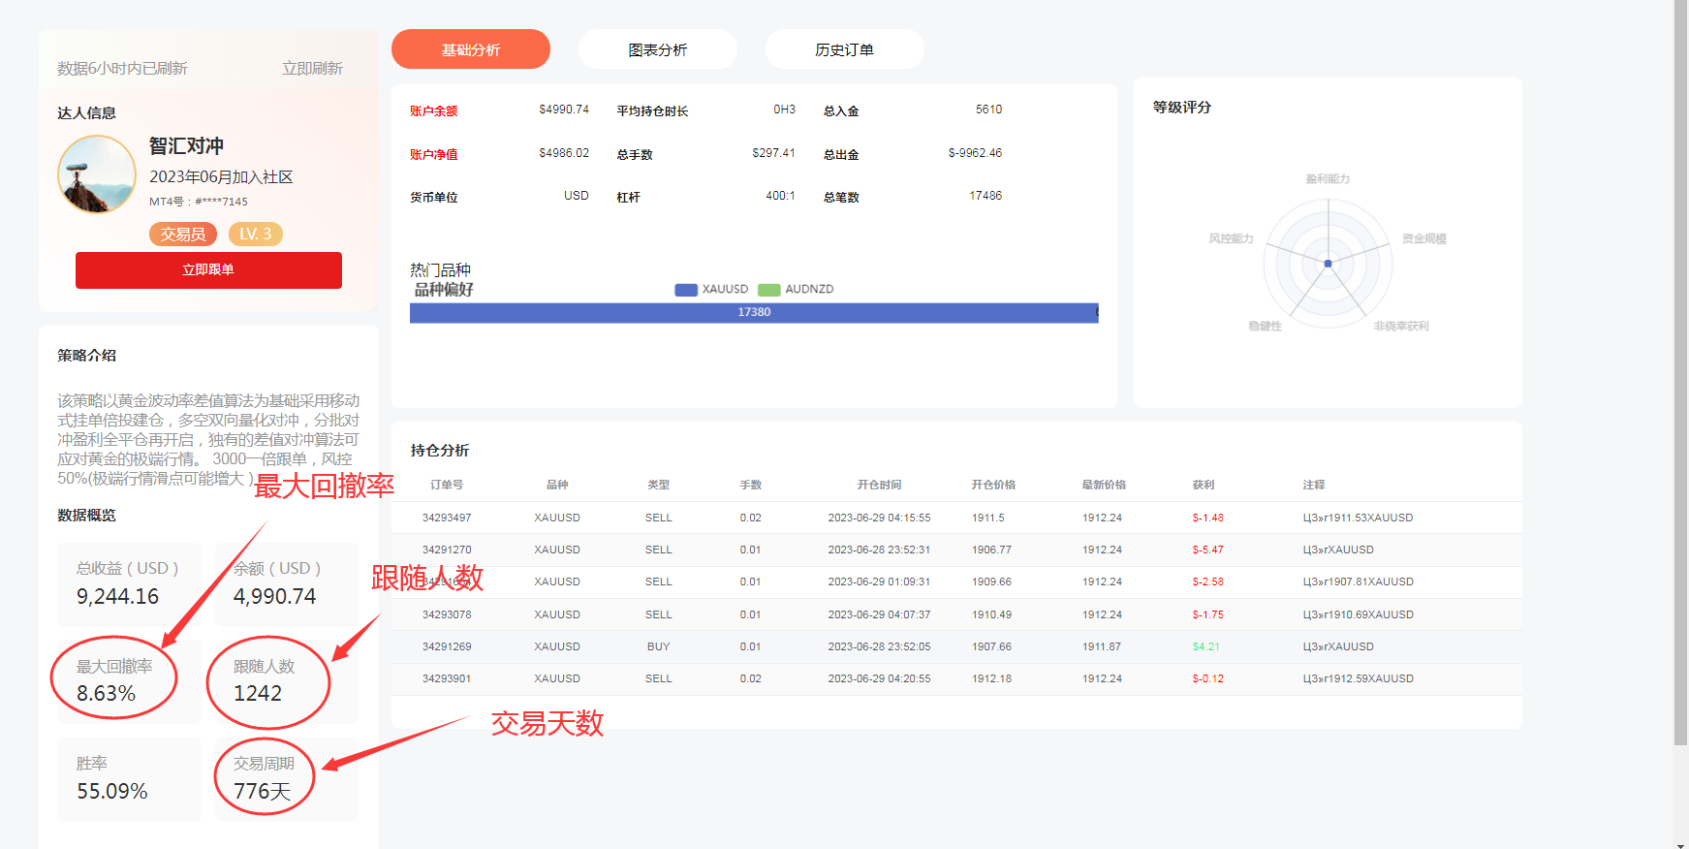Click the 等级评分 radar chart
The width and height of the screenshot is (1689, 849).
[x=1328, y=264]
